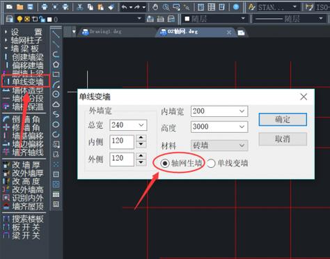Open the linetype 随层 dropdown
Image resolution: width=330 pixels, height=259 pixels.
[321, 19]
